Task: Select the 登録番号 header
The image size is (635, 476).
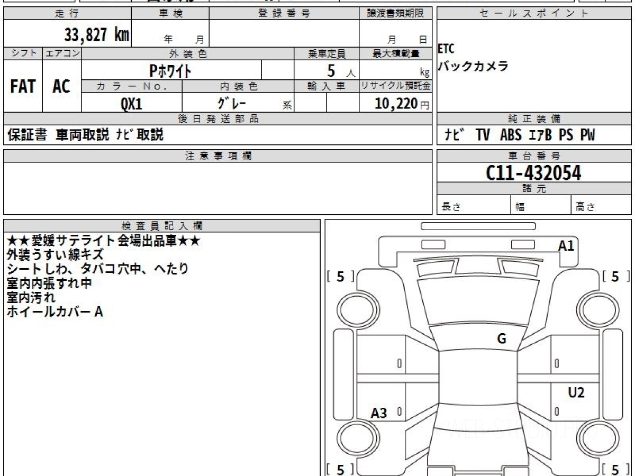Action: (284, 14)
